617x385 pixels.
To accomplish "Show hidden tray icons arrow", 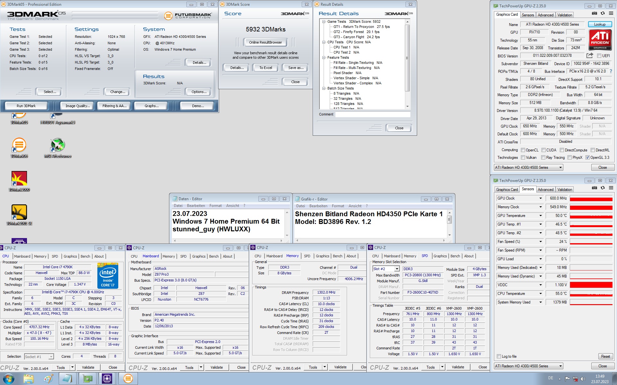I will (x=560, y=379).
